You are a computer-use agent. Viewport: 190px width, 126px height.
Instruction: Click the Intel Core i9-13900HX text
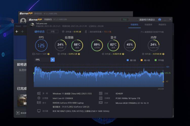click(63, 98)
